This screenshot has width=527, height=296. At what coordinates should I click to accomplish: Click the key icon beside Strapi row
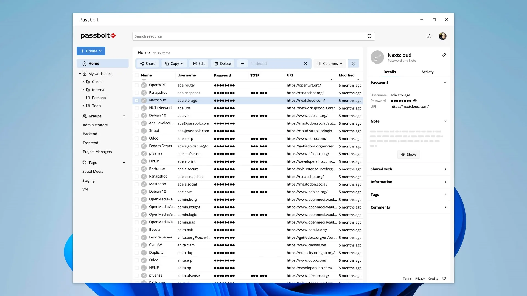click(x=144, y=131)
